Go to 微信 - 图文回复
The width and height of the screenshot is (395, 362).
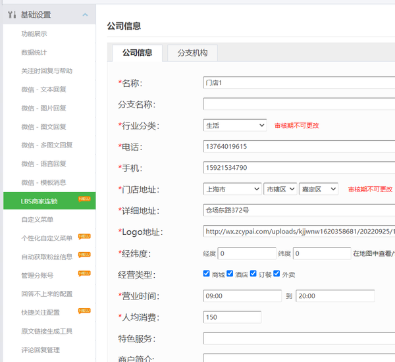[x=44, y=127]
